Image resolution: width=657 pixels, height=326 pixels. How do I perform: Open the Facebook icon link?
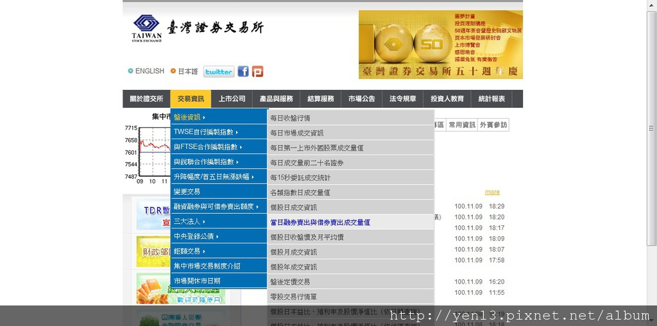(243, 71)
